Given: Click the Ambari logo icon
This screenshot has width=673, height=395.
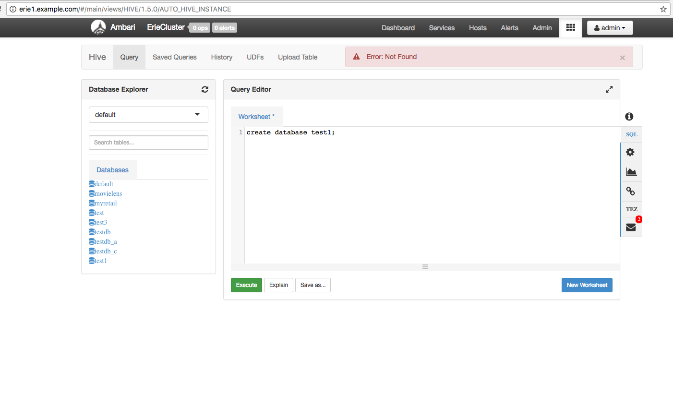Looking at the screenshot, I should point(98,27).
